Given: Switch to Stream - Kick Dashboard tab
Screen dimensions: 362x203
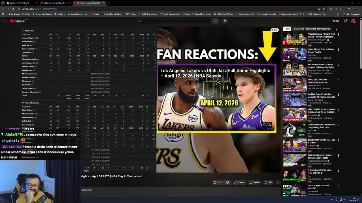Looking at the screenshot, I should (x=21, y=3).
